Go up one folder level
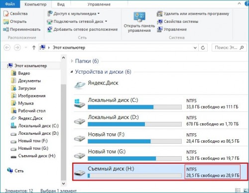 [34, 48]
